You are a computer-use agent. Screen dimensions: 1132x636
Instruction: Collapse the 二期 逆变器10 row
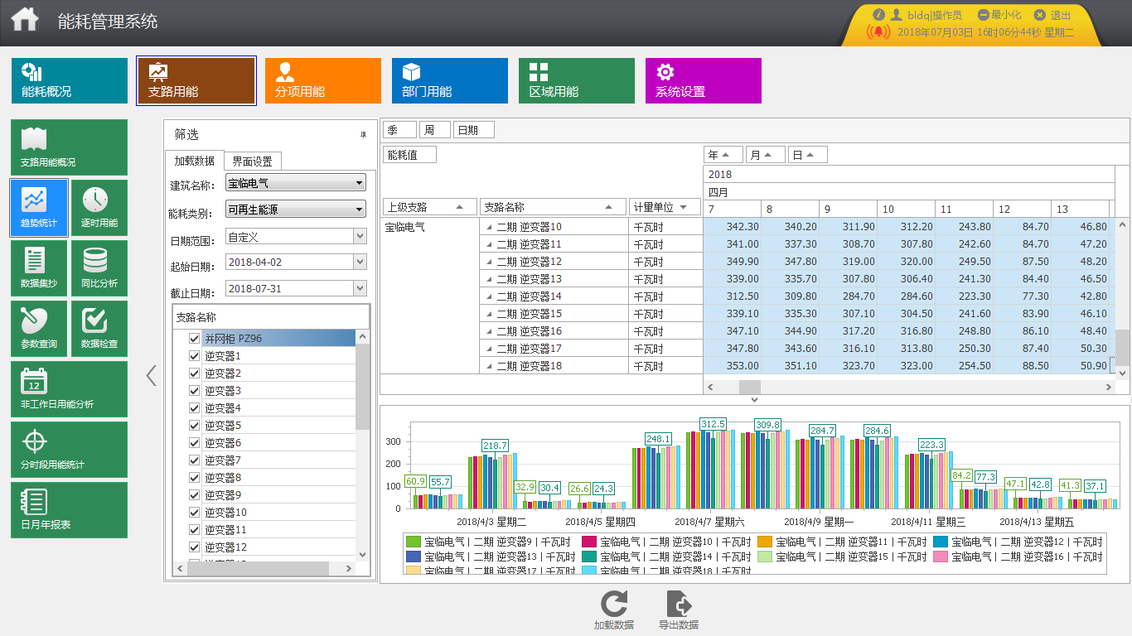pyautogui.click(x=488, y=227)
